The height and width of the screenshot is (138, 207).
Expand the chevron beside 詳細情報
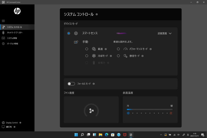tap(170, 33)
